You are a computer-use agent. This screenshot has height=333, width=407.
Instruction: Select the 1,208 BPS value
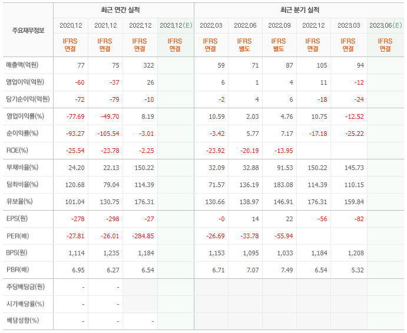point(356,254)
